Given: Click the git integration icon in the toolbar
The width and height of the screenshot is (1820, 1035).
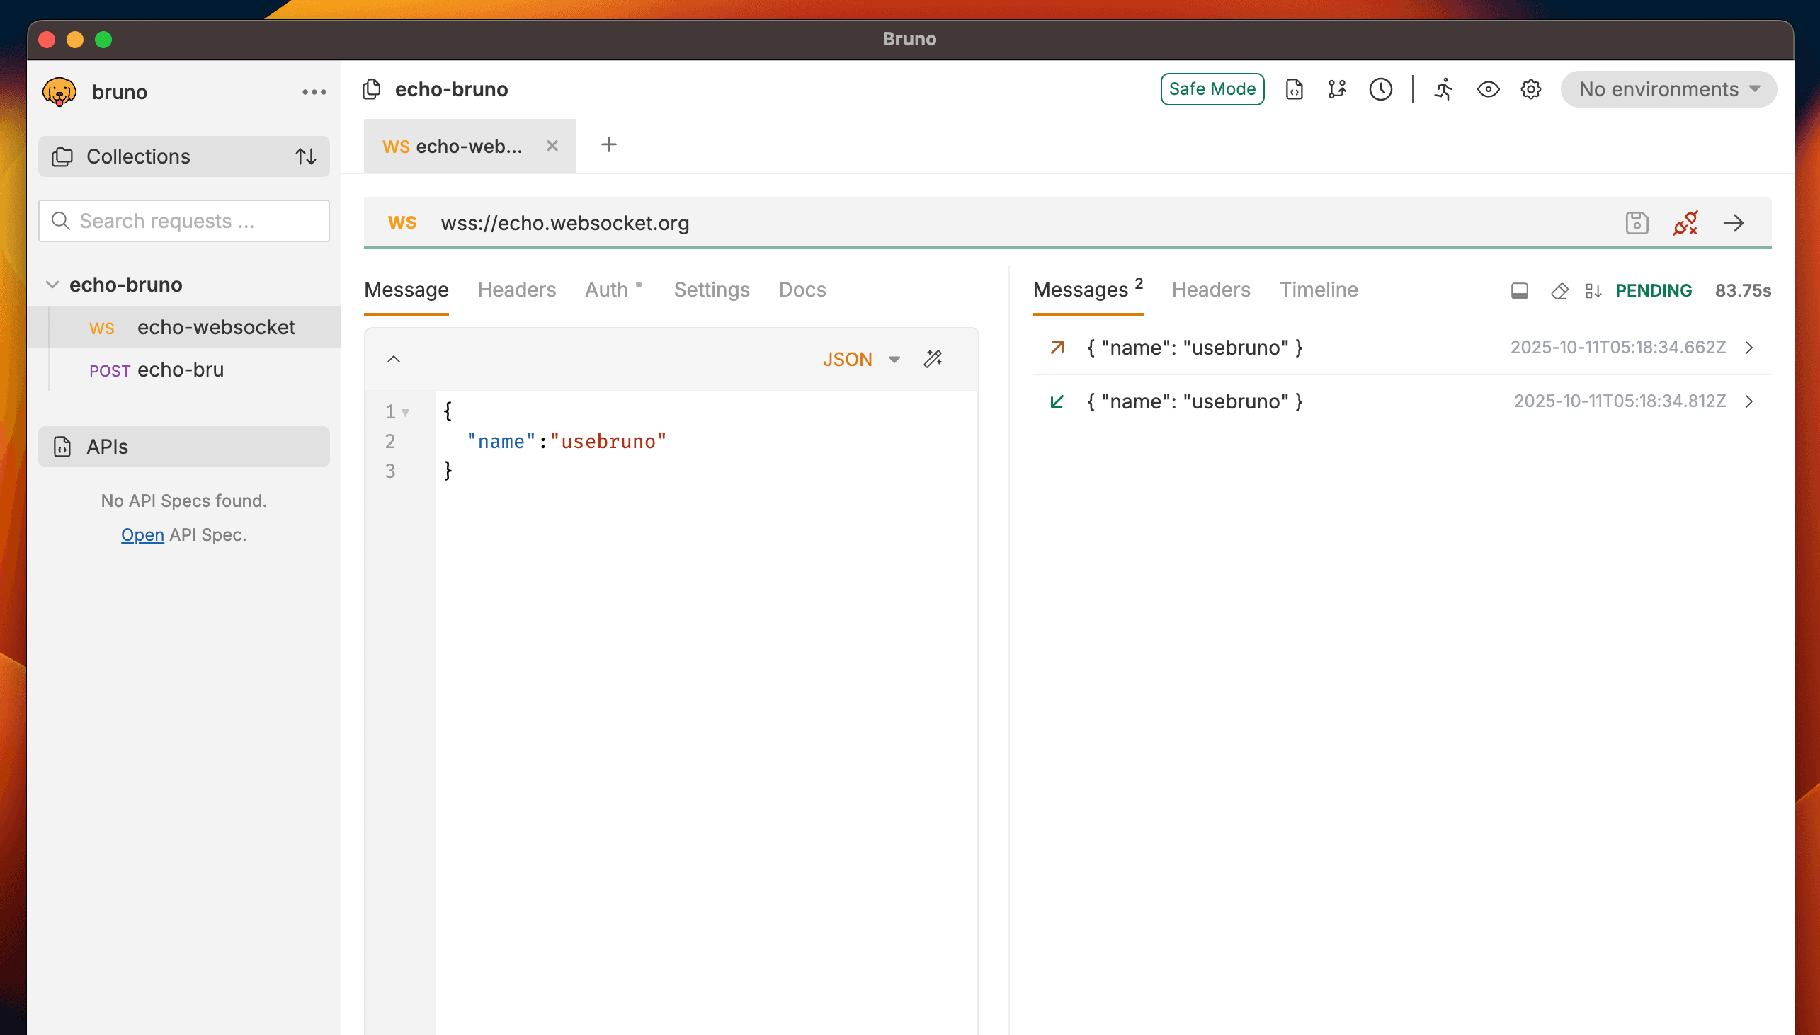Looking at the screenshot, I should [1336, 90].
